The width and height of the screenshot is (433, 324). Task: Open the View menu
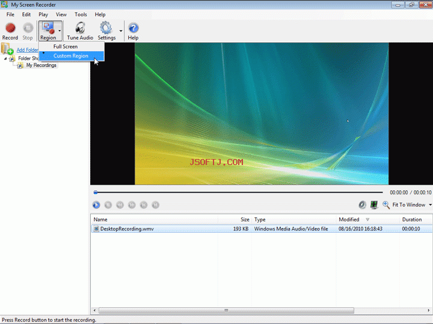coord(61,14)
